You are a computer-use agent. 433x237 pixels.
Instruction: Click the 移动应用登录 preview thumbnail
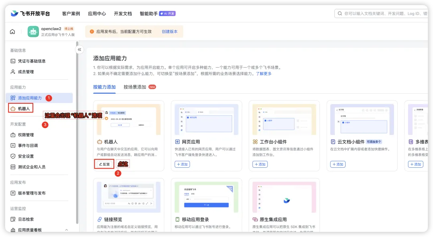click(206, 197)
